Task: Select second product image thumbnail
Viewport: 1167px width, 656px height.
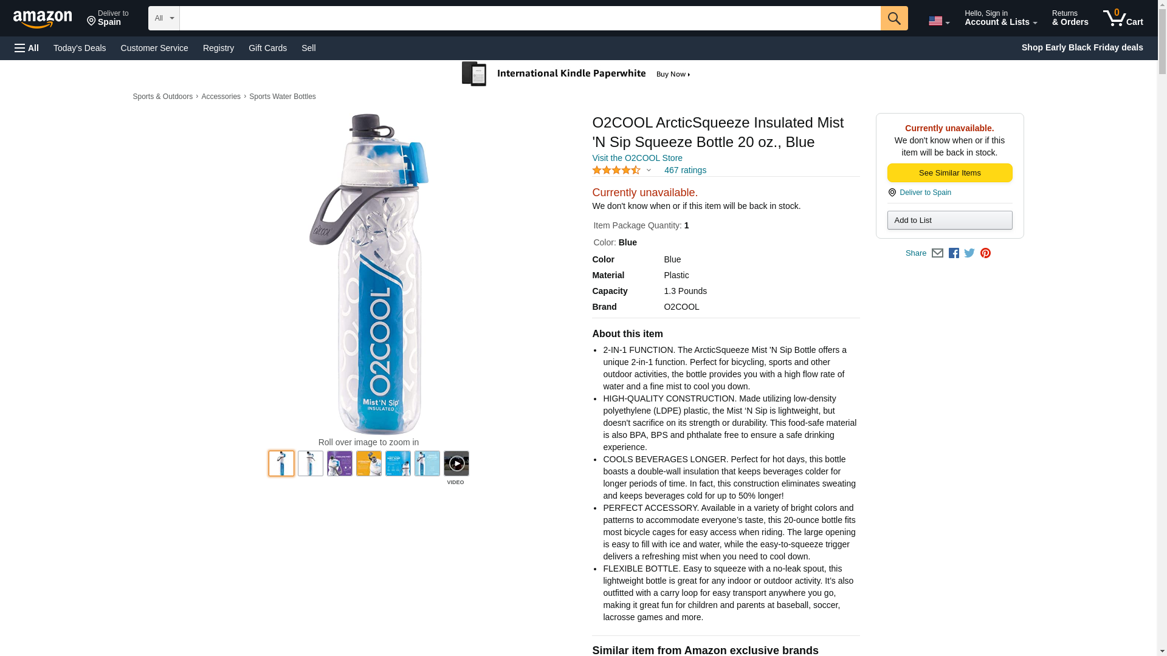Action: coord(311,463)
